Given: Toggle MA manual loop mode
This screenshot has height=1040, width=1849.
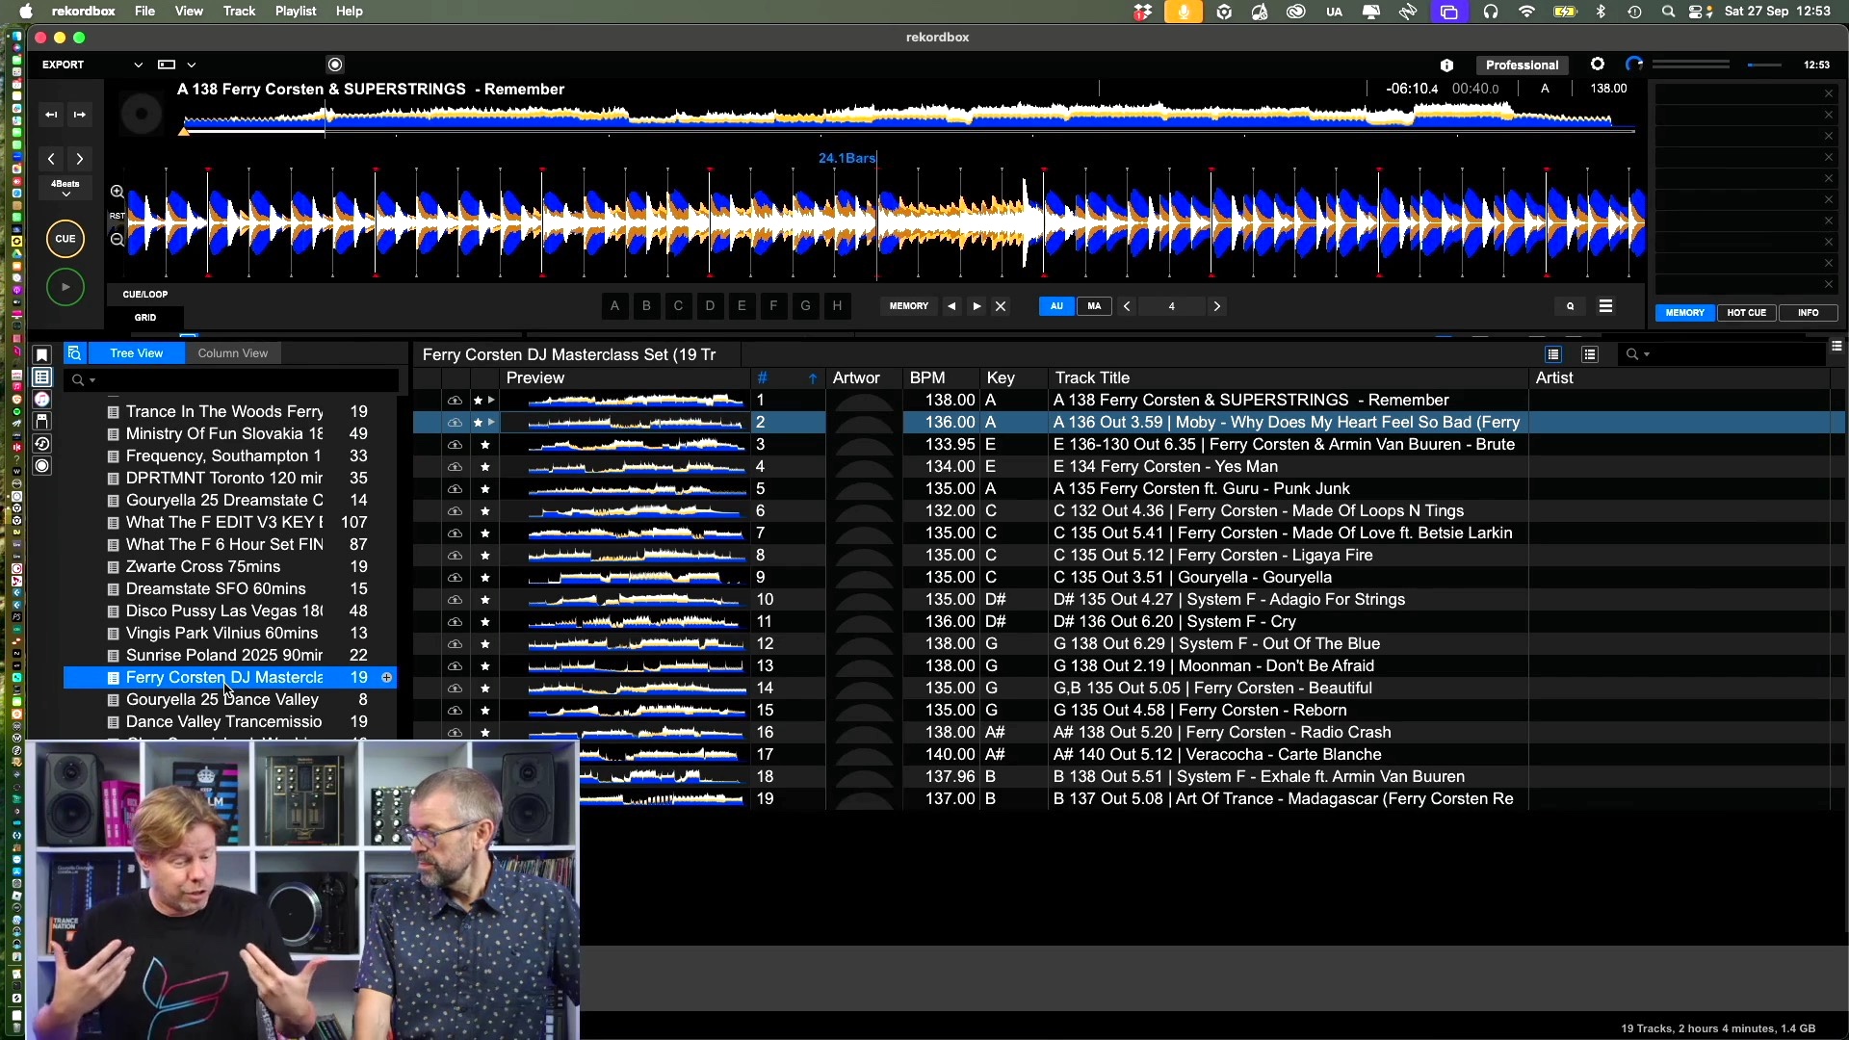Looking at the screenshot, I should coord(1094,306).
